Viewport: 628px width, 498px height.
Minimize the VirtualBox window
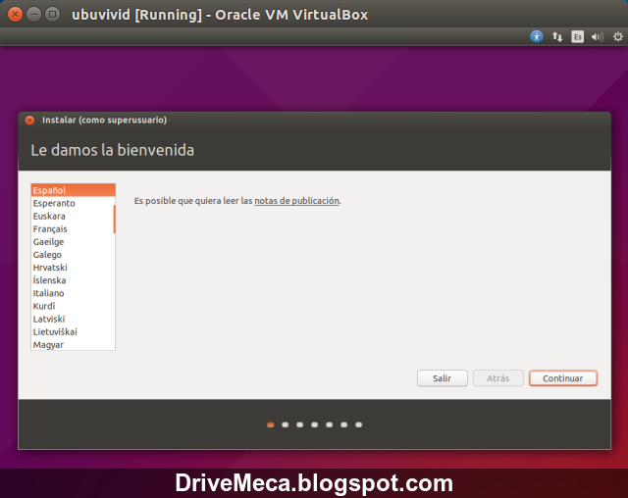[33, 15]
